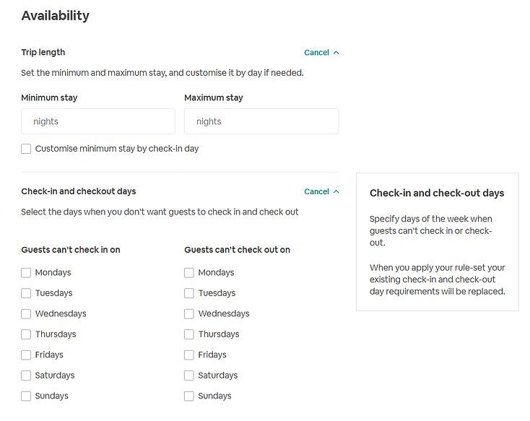Focus the Maximum stay nights field

(261, 121)
